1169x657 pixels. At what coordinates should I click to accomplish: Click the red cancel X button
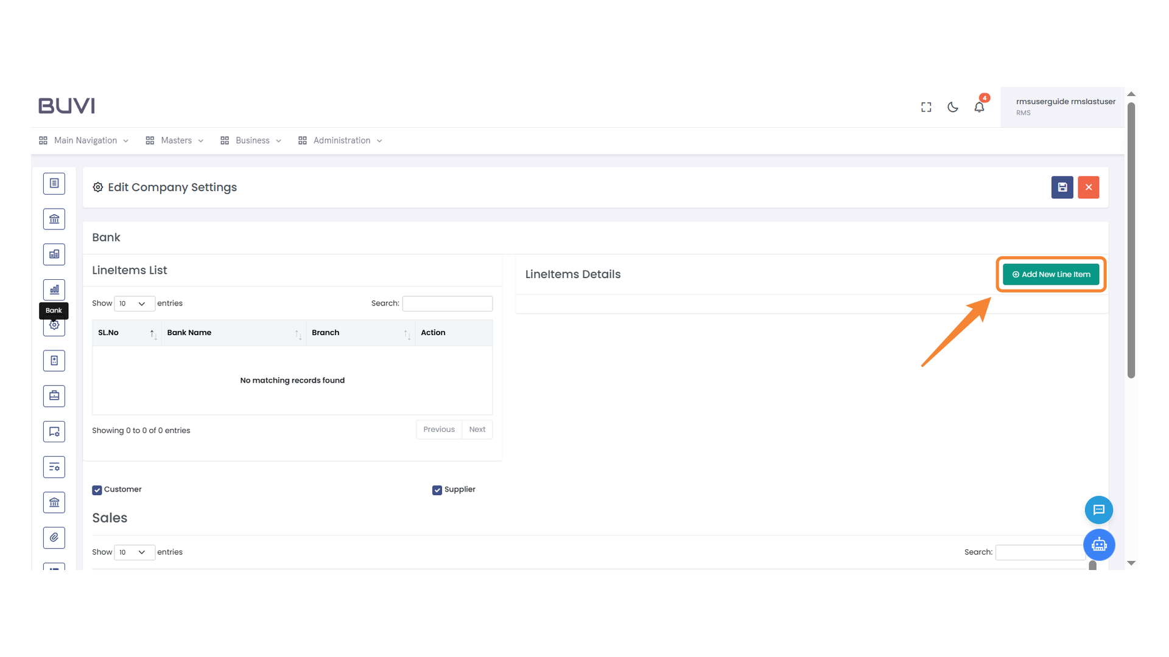pyautogui.click(x=1088, y=187)
